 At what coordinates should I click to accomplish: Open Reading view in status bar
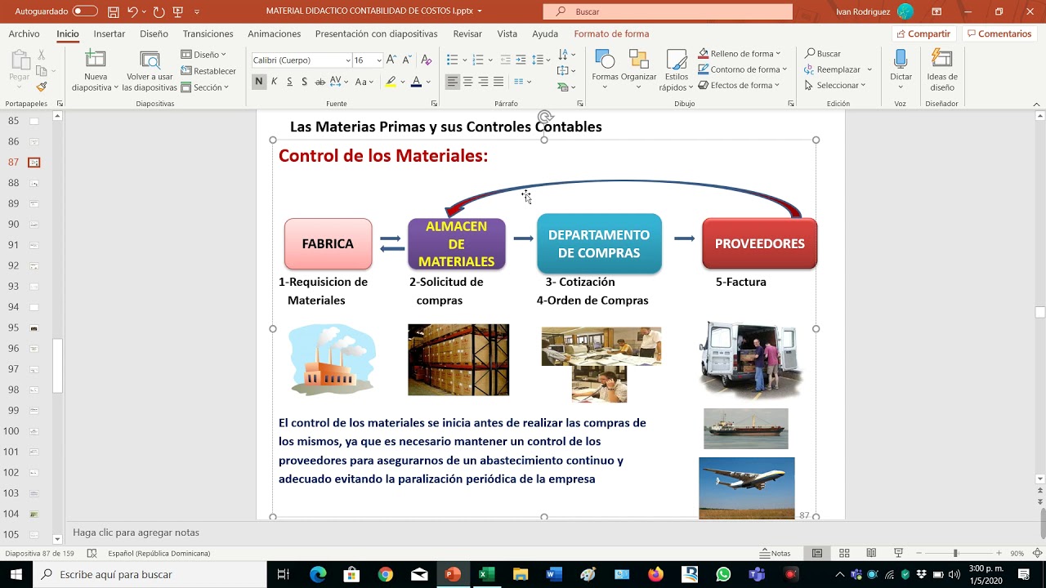coord(871,553)
